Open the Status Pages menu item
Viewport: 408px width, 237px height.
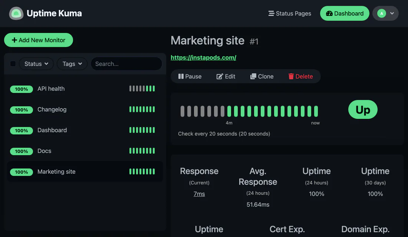coord(290,13)
